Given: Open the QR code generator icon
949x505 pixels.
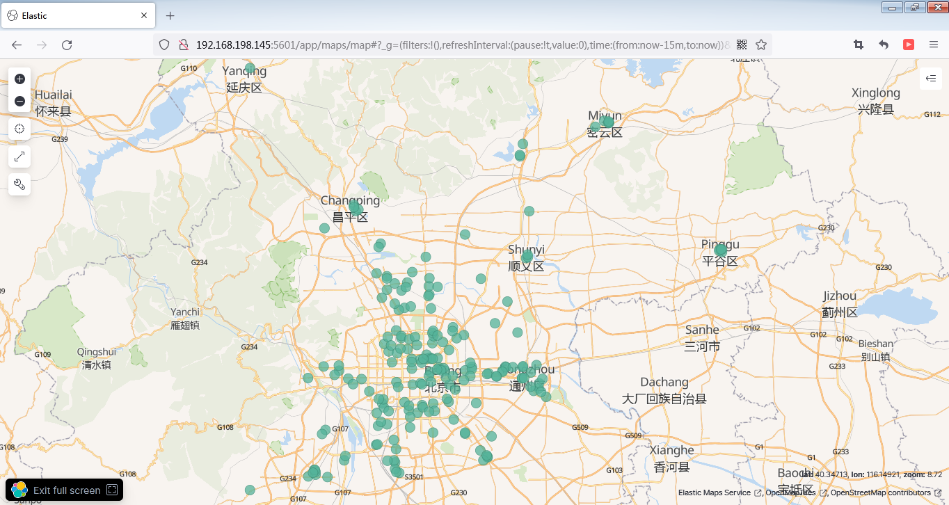Looking at the screenshot, I should point(742,45).
